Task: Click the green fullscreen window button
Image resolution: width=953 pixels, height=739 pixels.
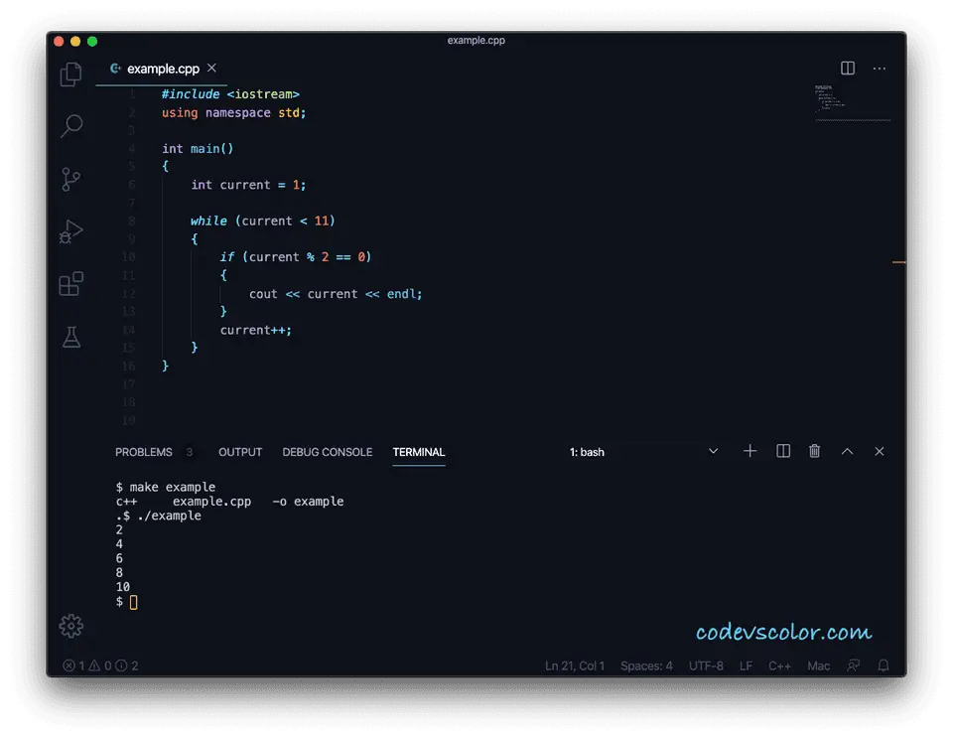Action: pos(92,42)
